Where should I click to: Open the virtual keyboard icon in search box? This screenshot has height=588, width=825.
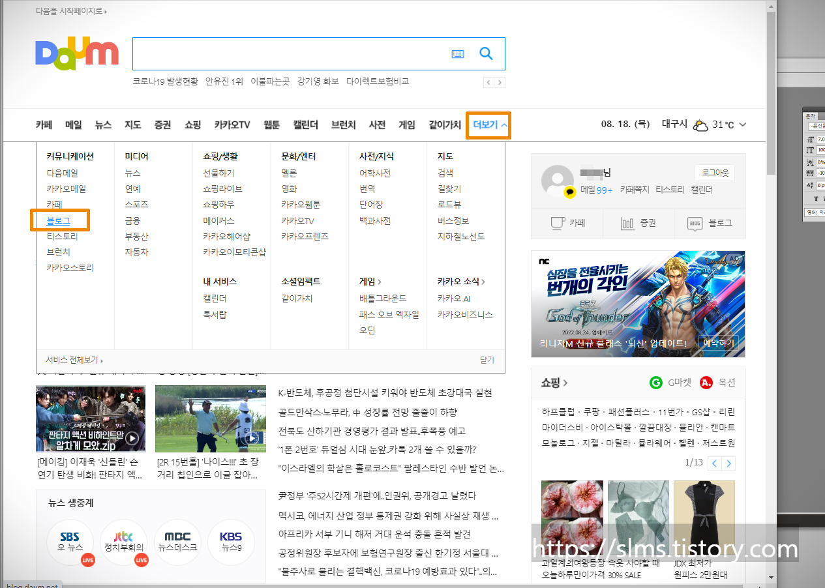458,54
